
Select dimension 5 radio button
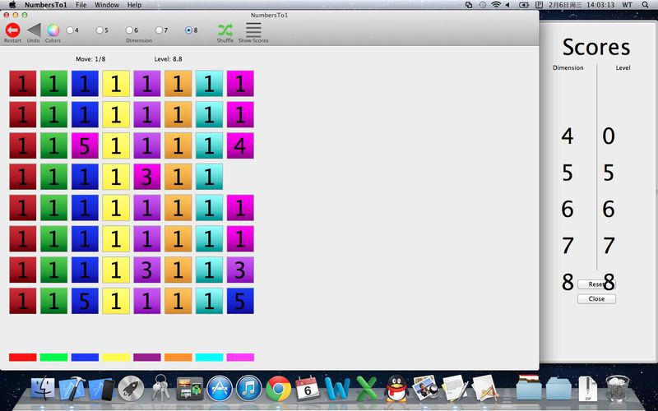[x=100, y=30]
